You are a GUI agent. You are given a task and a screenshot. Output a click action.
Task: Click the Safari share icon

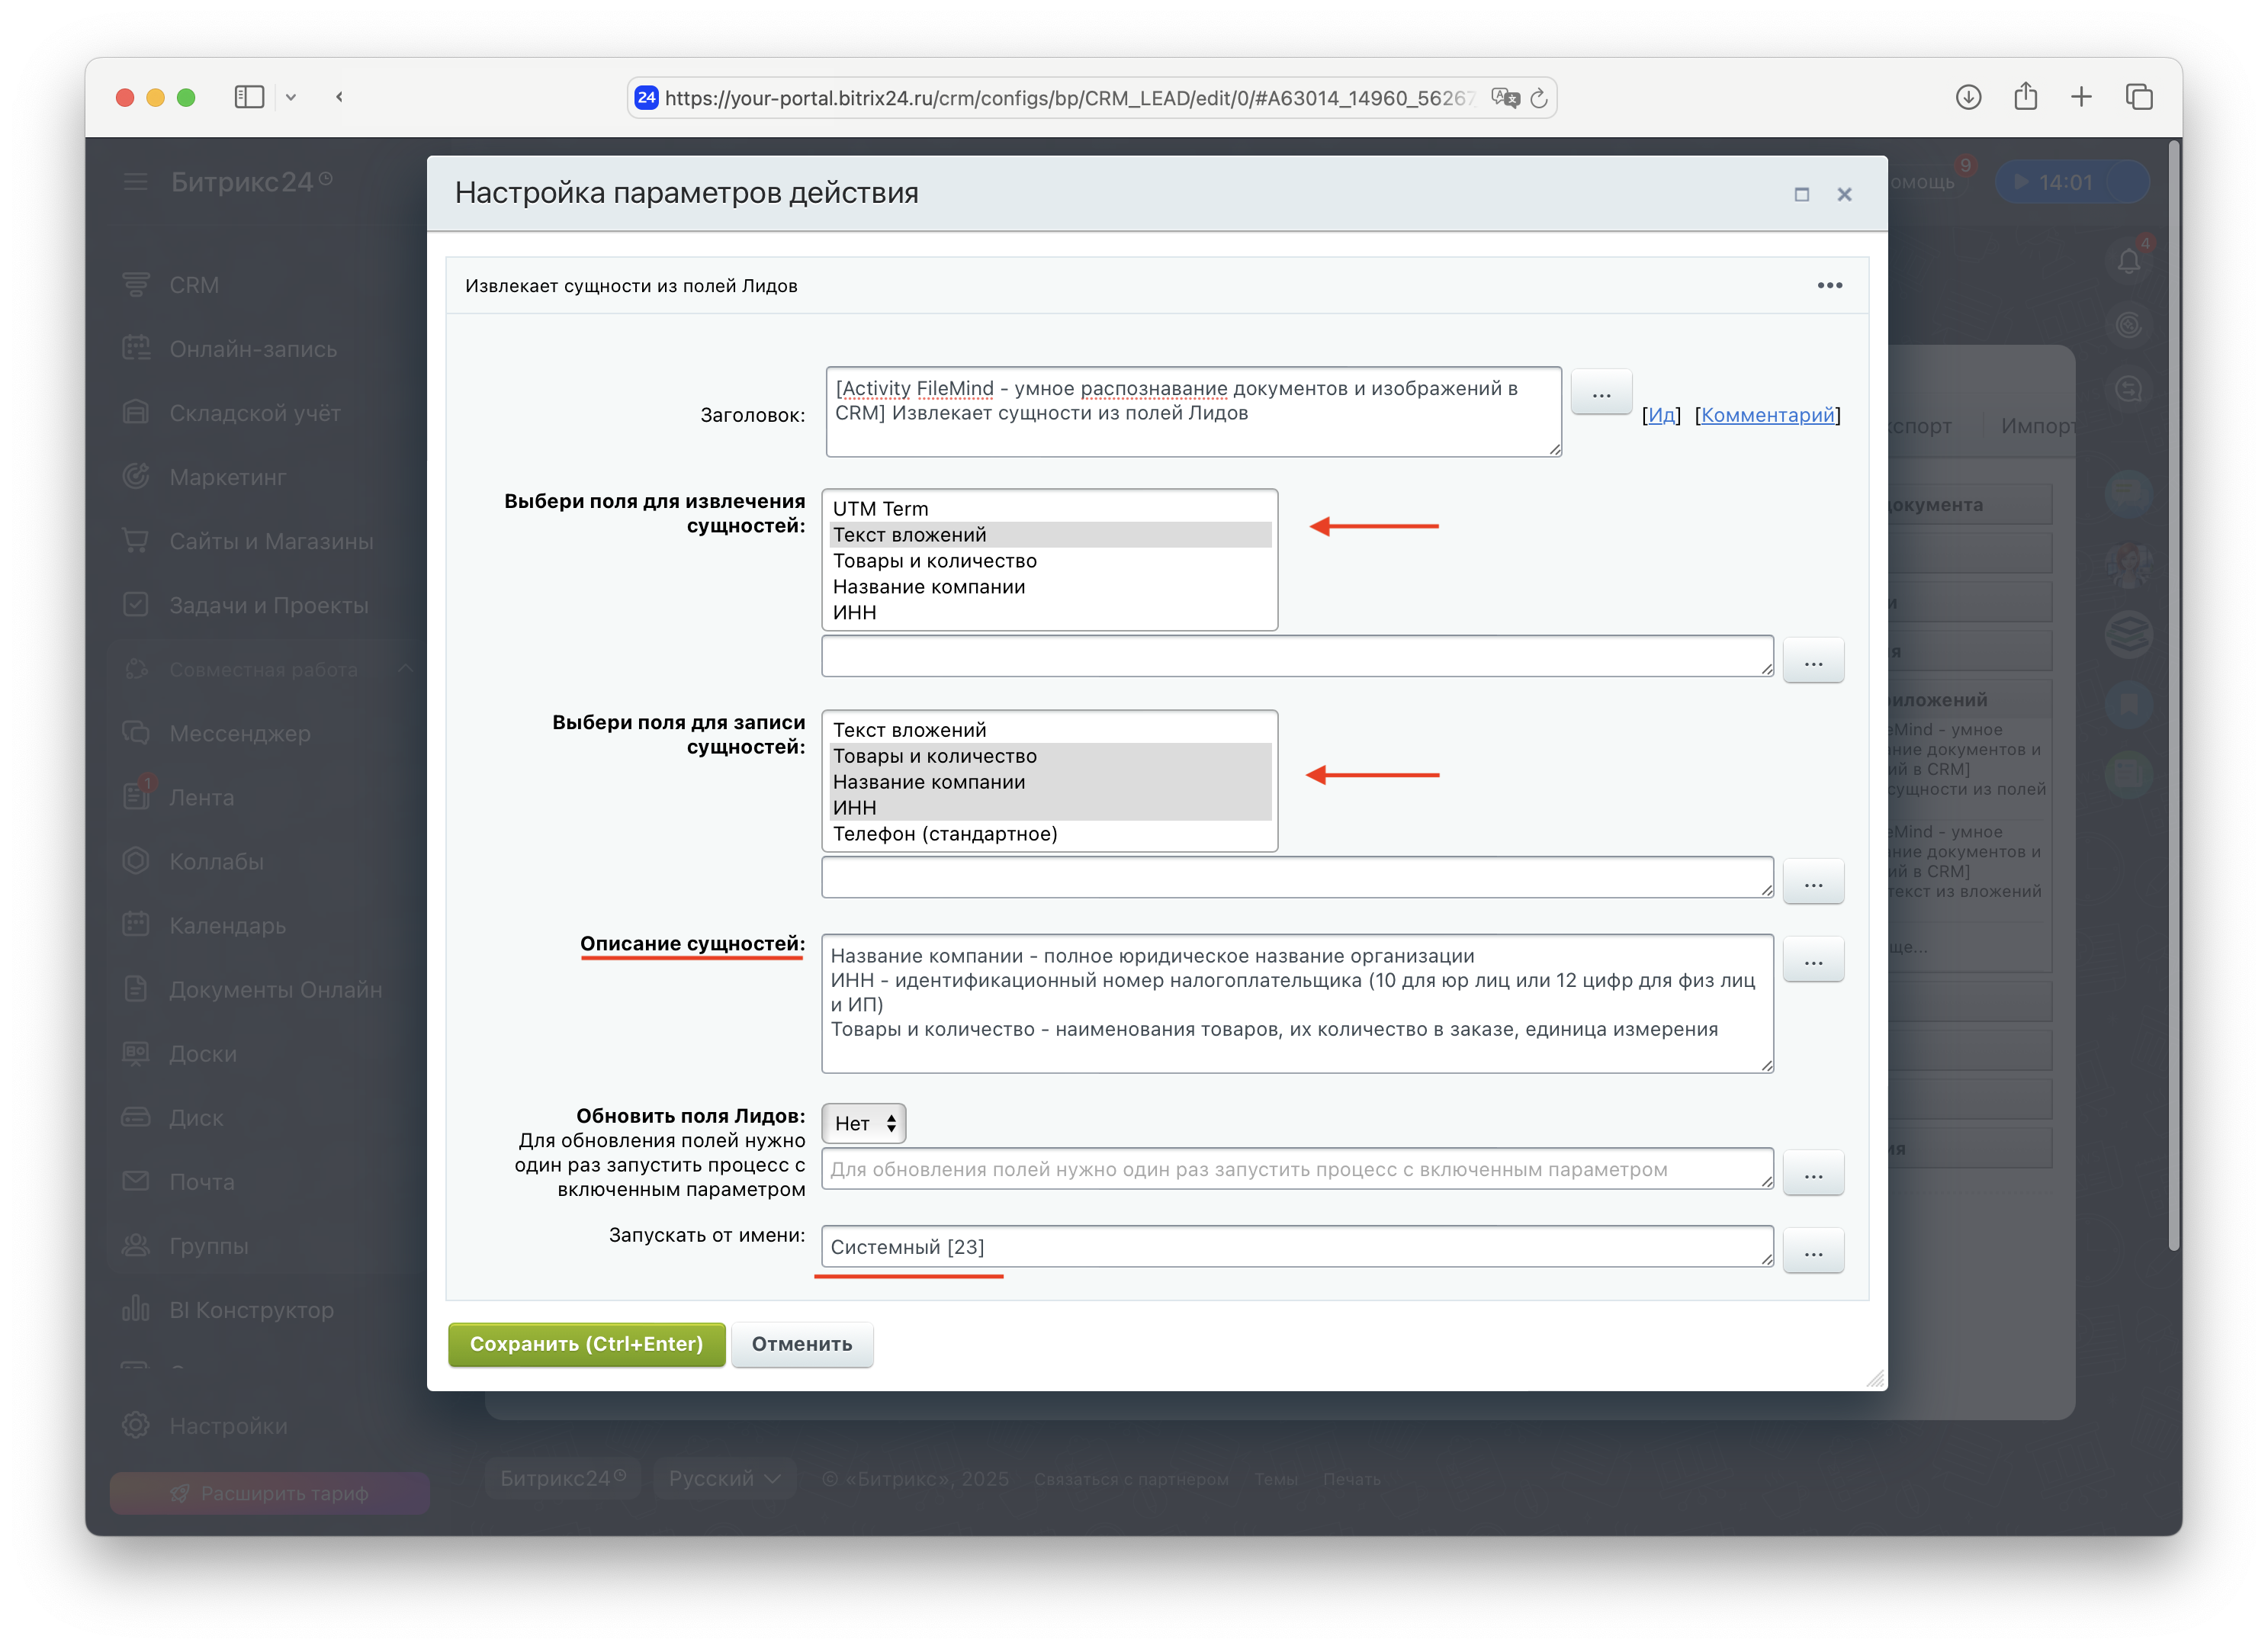coord(2025,97)
